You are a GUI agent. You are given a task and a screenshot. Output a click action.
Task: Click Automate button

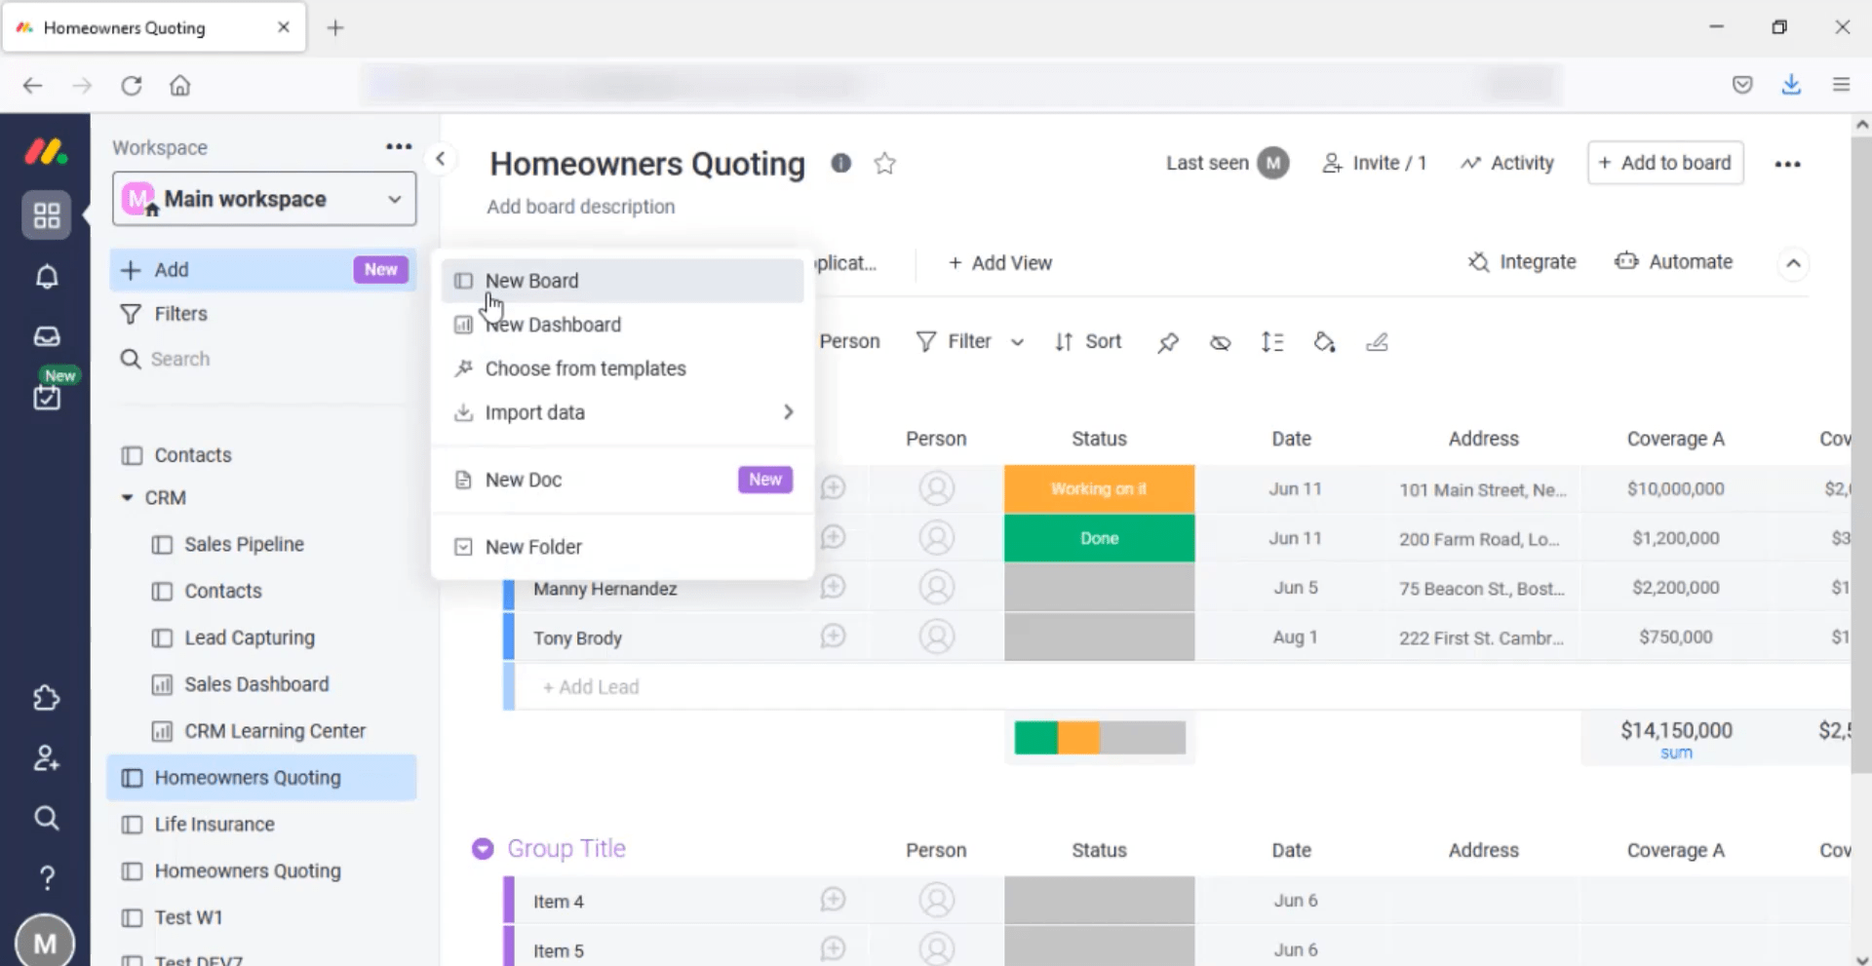[x=1673, y=261]
